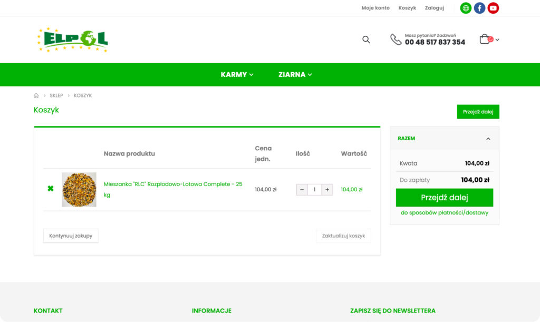540x322 pixels.
Task: Open the ZIARNA menu
Action: [x=295, y=75]
